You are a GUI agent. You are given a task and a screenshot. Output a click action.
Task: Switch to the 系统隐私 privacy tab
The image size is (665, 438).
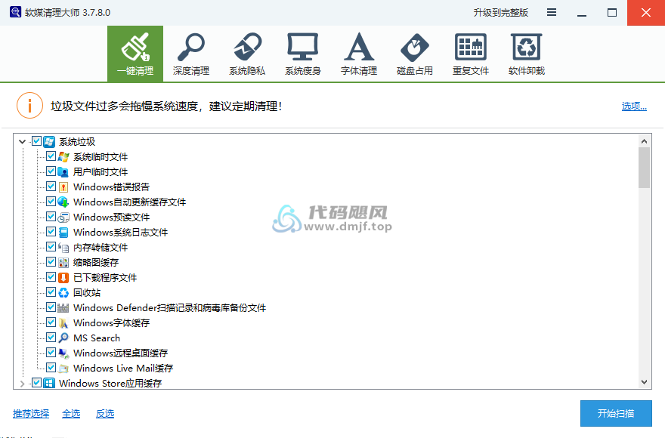pyautogui.click(x=247, y=54)
